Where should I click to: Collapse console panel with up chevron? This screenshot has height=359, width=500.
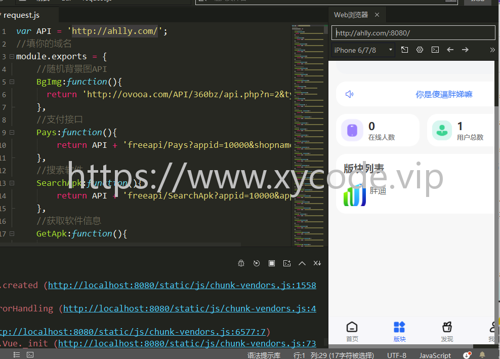302,263
